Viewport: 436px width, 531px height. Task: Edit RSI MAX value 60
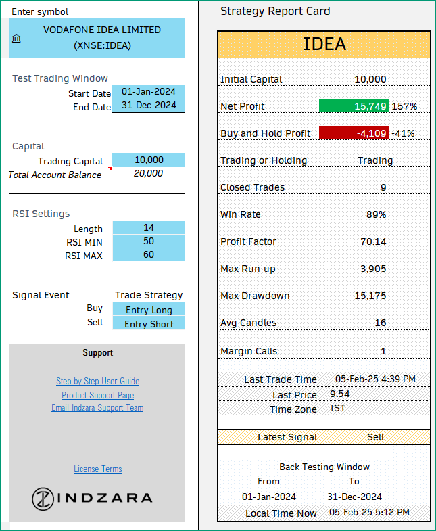click(148, 254)
